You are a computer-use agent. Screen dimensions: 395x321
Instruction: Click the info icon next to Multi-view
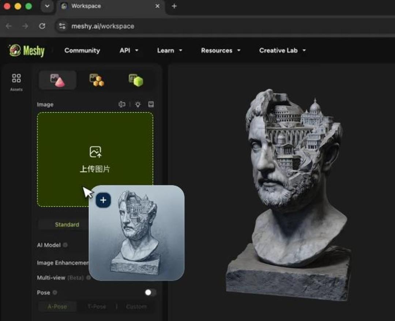coord(89,278)
